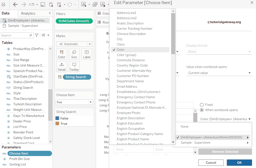
Task: Select City in the field list
Action: coord(119,39)
